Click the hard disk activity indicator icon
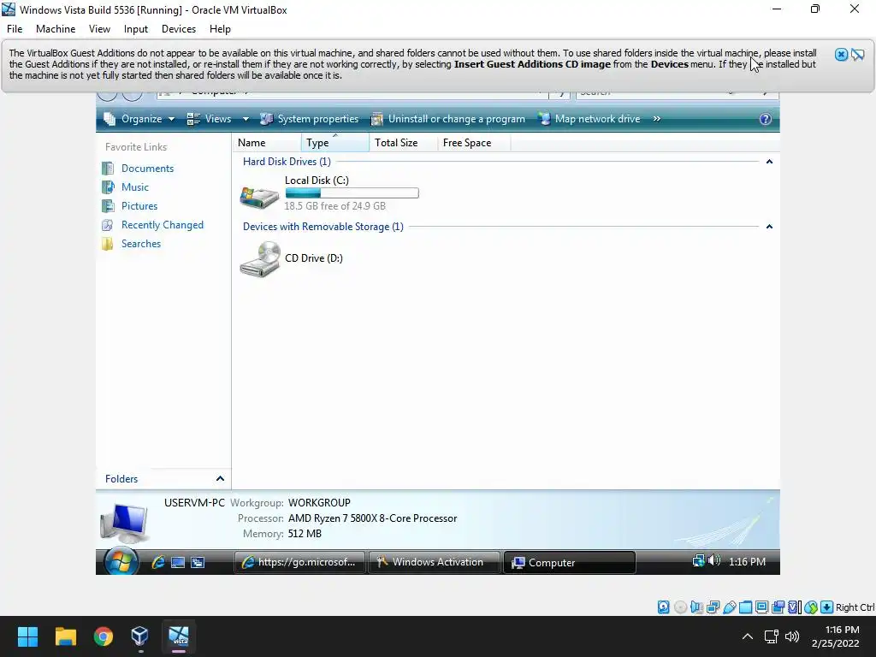Image resolution: width=876 pixels, height=657 pixels. 663,607
